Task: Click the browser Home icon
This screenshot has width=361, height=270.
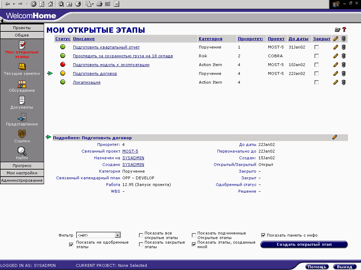Action: click(x=50, y=4)
